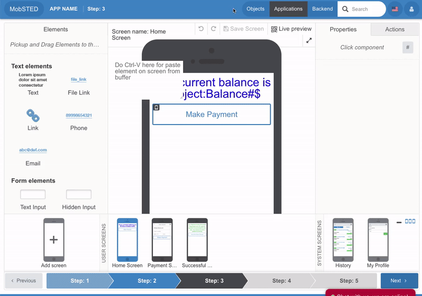Click the redo arrow icon
Image resolution: width=422 pixels, height=296 pixels.
214,28
